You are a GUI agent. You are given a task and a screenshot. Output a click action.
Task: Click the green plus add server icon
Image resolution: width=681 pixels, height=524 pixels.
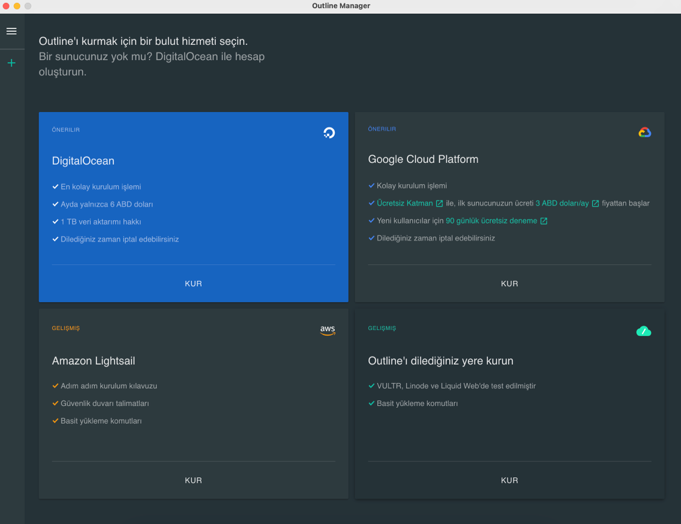pyautogui.click(x=12, y=63)
